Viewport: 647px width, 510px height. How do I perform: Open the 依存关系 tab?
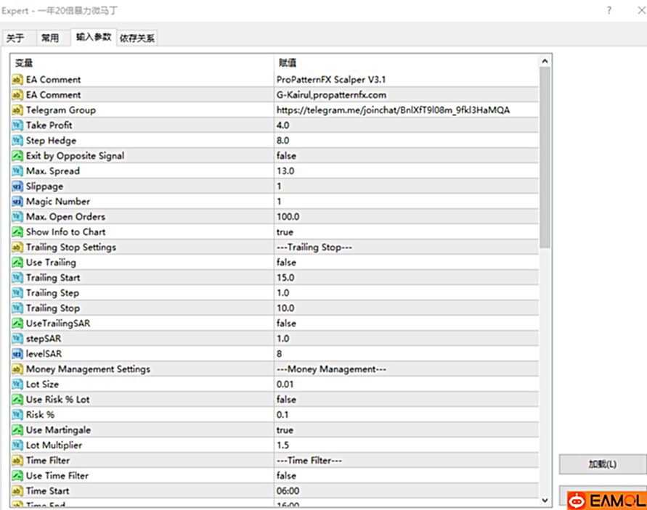tap(137, 38)
